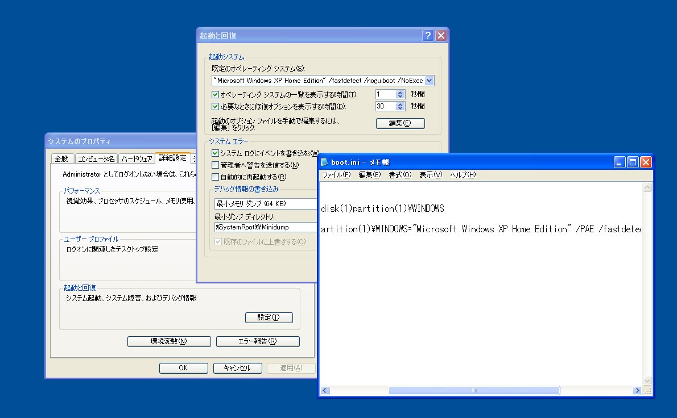Click the 設定(T) button under 起動と回復

point(269,317)
